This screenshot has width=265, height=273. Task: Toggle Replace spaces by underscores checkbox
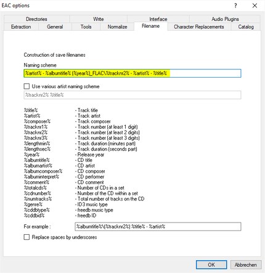[26, 237]
